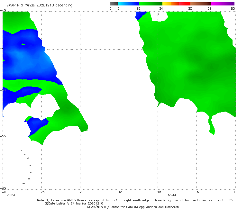This screenshot has width=238, height=209.
Task: Click the brown segment of the color bar
Action: 200,4
